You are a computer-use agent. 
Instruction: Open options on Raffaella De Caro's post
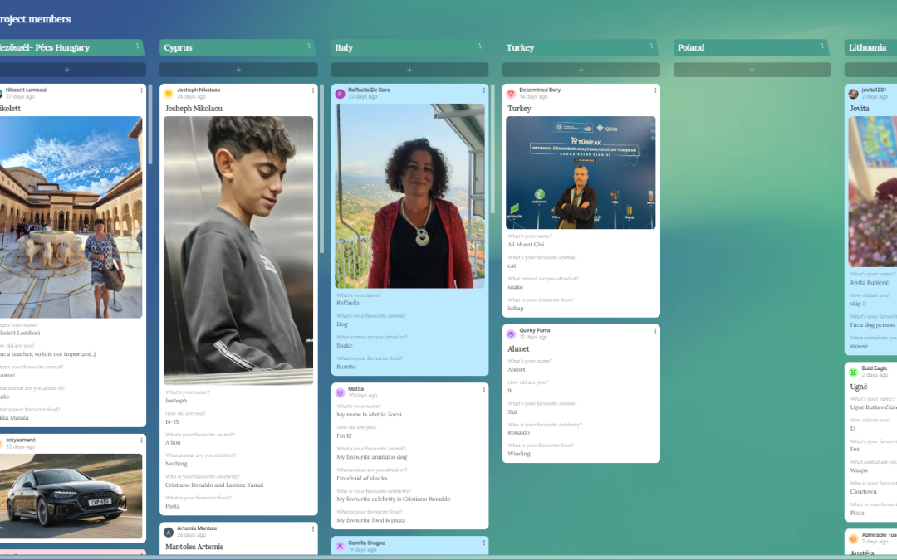click(484, 90)
